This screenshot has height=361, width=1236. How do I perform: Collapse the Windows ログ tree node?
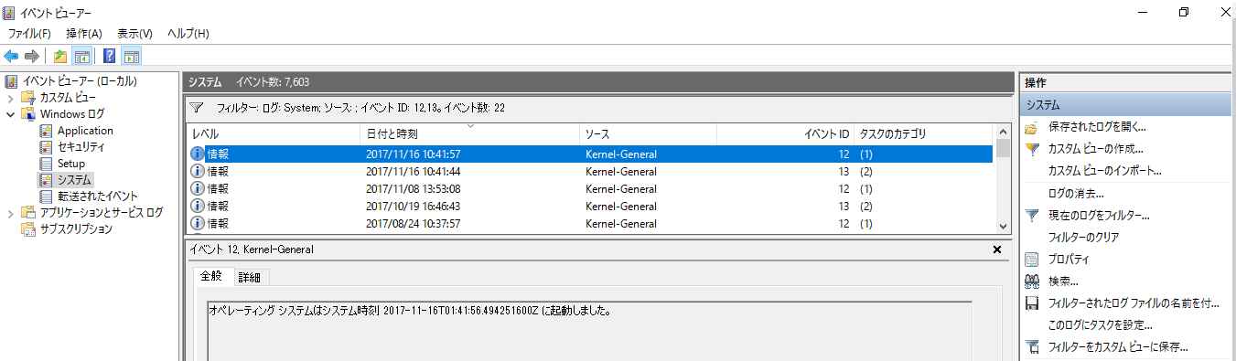(x=10, y=114)
